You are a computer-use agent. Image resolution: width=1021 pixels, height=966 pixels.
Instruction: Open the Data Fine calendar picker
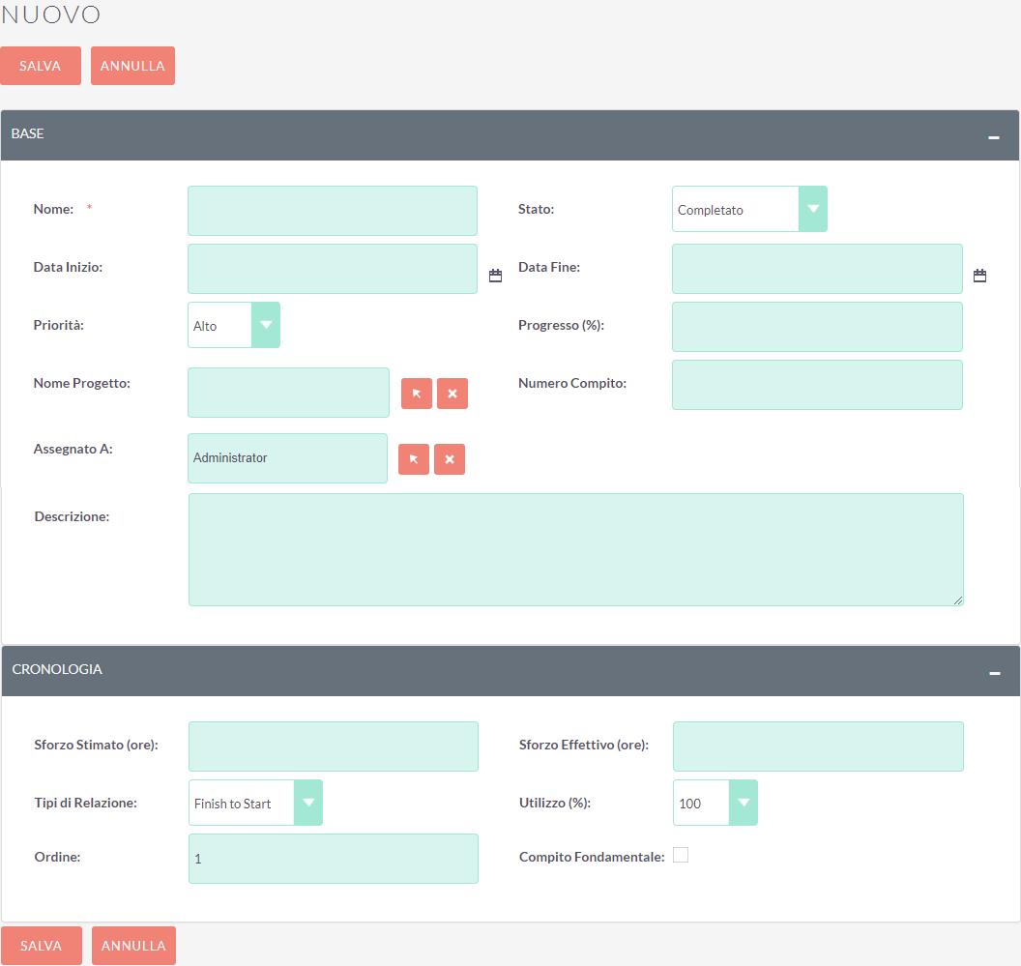point(979,276)
